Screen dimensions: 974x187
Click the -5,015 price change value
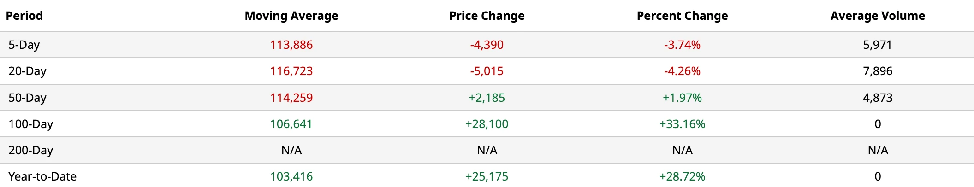[x=487, y=71]
